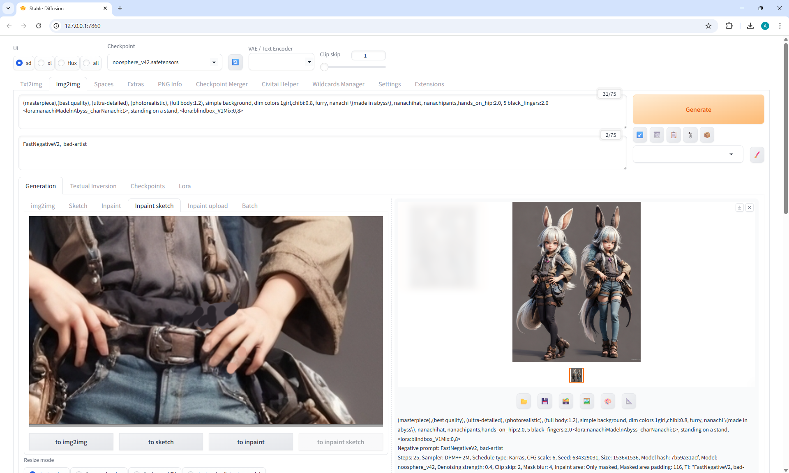Click the floppy disk save image icon
The image size is (789, 473).
(x=544, y=401)
